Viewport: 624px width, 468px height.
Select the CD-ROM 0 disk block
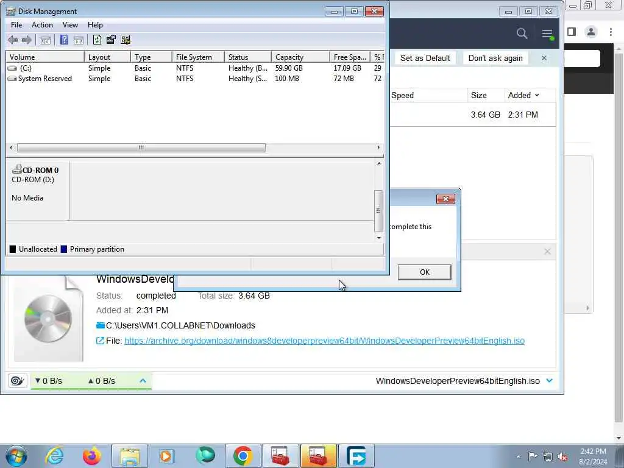[x=37, y=191]
